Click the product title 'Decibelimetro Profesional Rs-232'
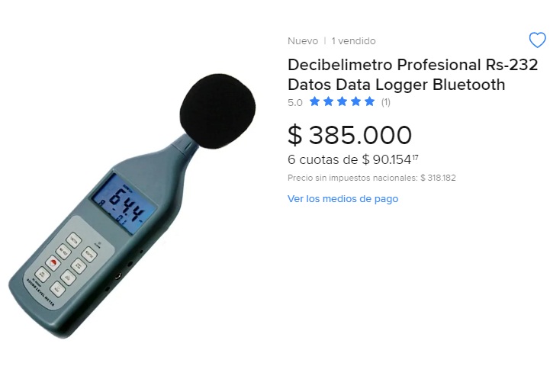Image resolution: width=550 pixels, height=379 pixels. [x=413, y=65]
